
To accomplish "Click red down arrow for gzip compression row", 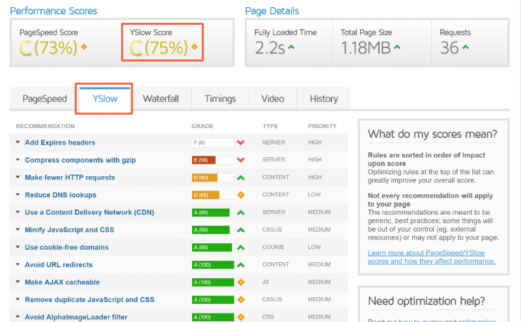I will [240, 160].
